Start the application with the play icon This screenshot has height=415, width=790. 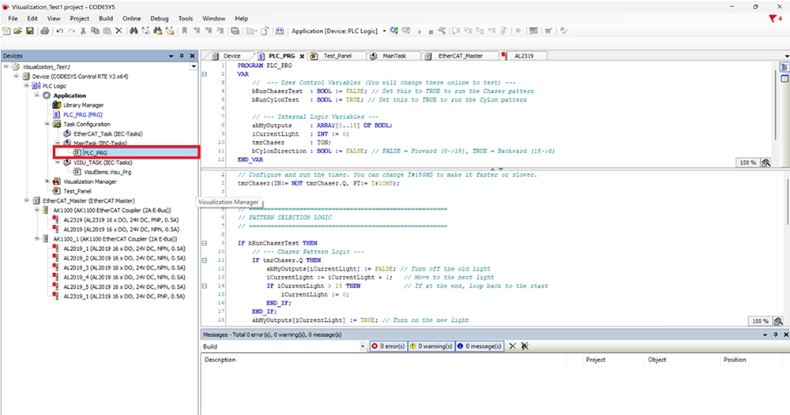pyautogui.click(x=419, y=32)
